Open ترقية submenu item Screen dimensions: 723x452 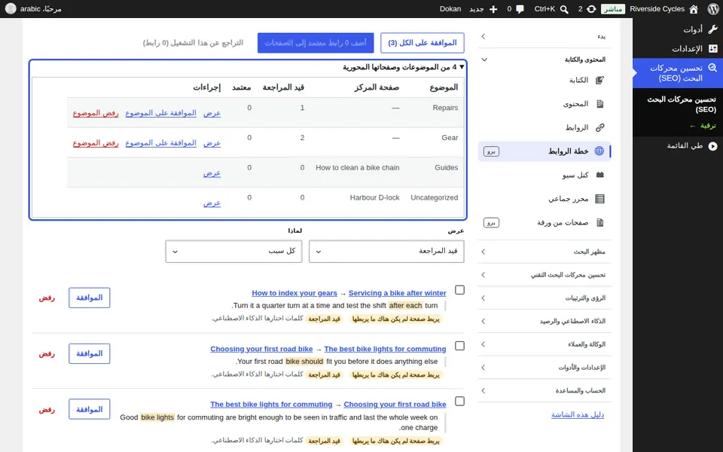coord(703,126)
